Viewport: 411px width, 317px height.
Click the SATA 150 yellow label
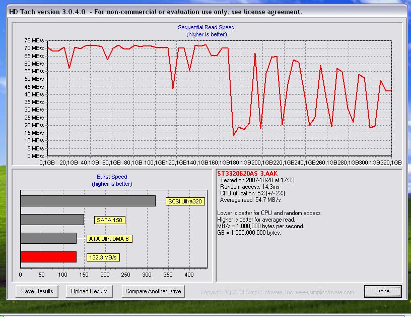pos(110,220)
